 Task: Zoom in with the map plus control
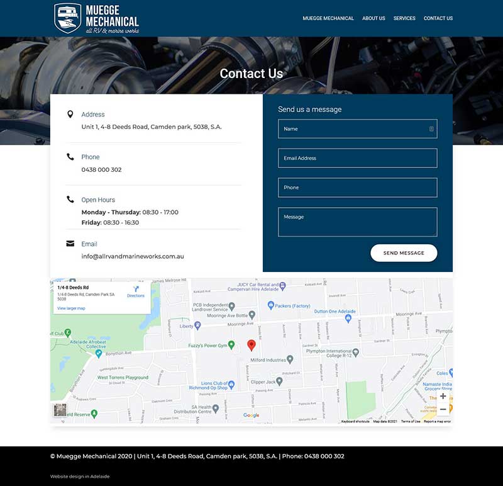(x=443, y=397)
